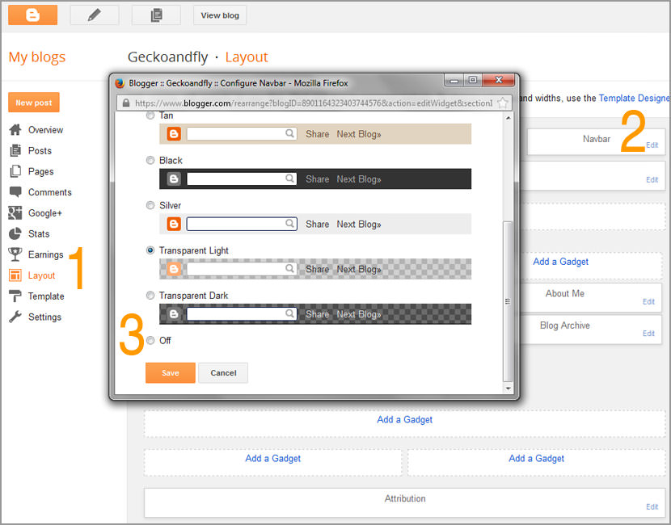Click the Overview house icon

click(15, 129)
